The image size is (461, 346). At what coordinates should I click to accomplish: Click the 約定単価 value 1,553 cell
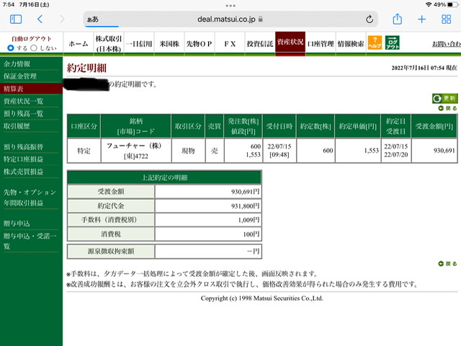pyautogui.click(x=357, y=151)
